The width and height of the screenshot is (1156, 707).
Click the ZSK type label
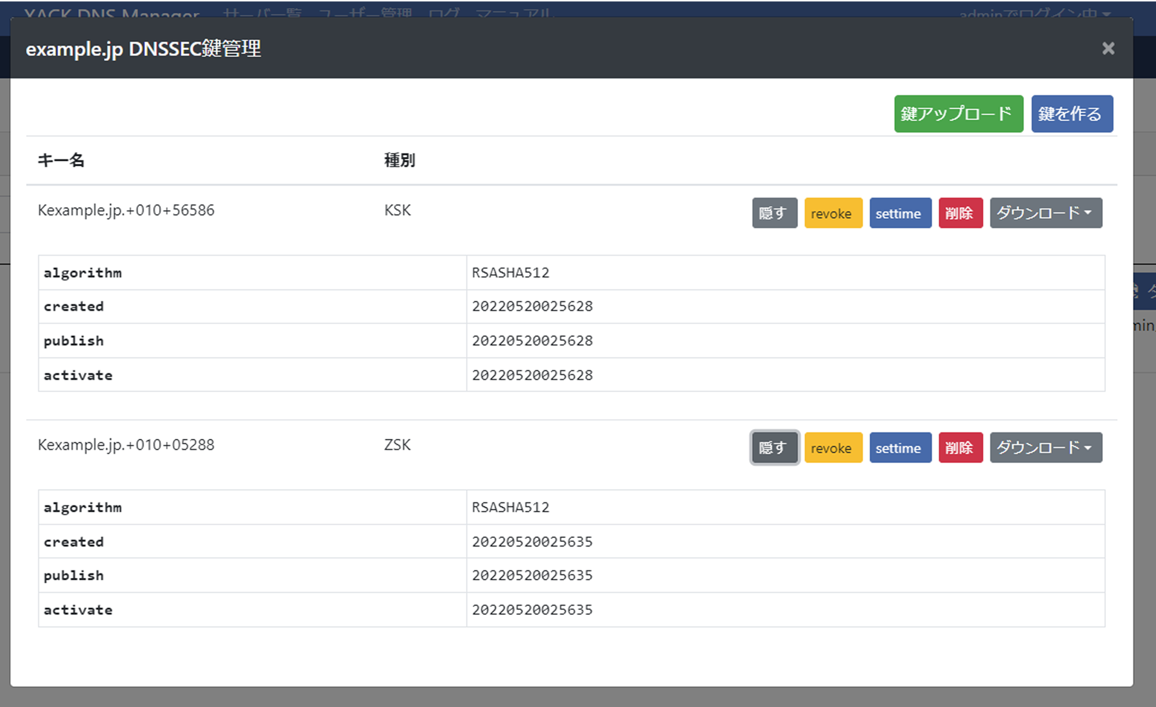[397, 445]
